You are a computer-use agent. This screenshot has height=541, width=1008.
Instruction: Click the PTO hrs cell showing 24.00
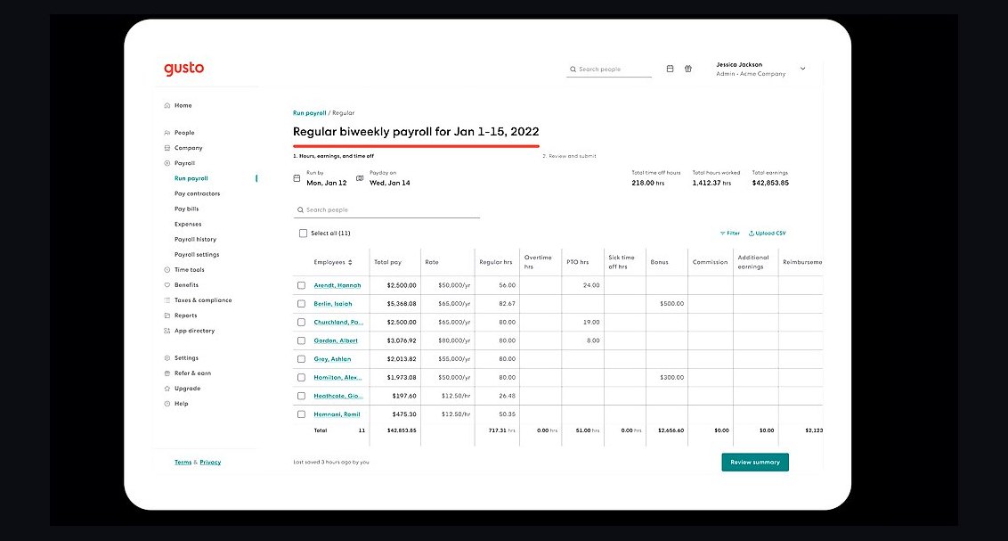click(x=582, y=285)
